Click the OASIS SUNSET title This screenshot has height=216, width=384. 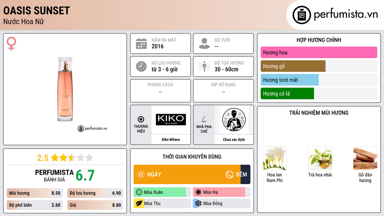[x=36, y=10]
